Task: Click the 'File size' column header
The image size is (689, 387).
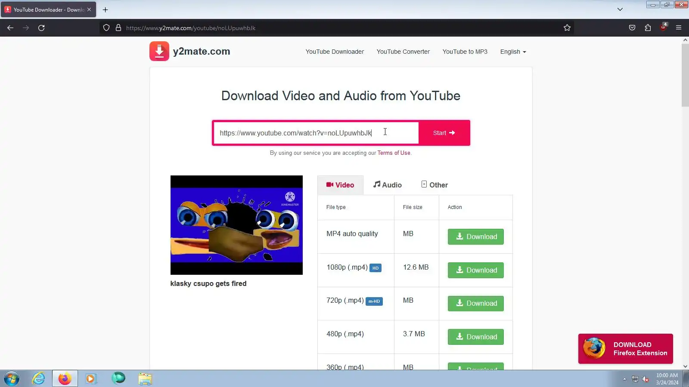Action: coord(413,207)
